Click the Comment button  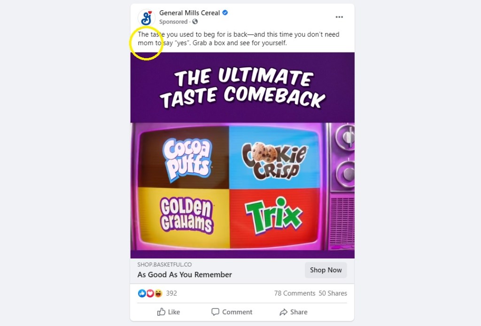tap(232, 312)
